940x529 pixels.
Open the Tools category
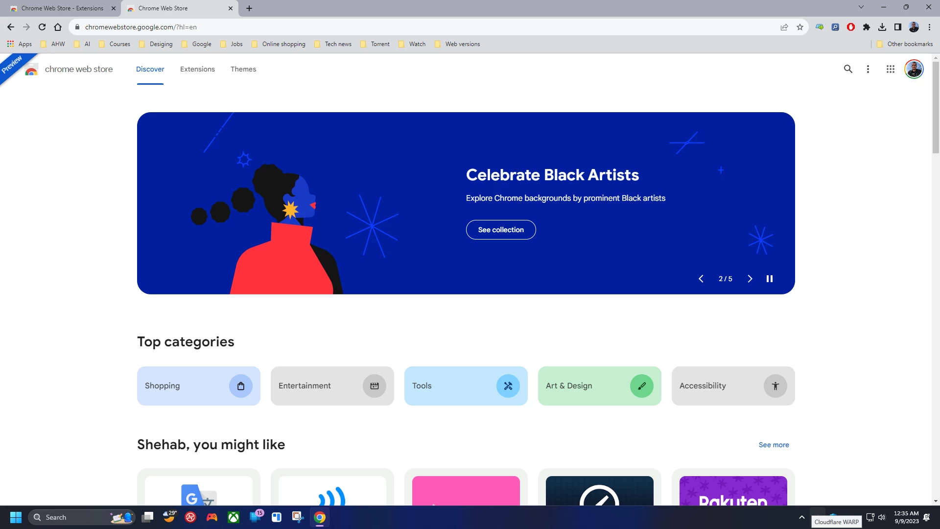[466, 386]
